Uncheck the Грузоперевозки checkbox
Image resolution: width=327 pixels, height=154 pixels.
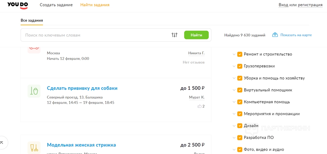click(x=240, y=66)
